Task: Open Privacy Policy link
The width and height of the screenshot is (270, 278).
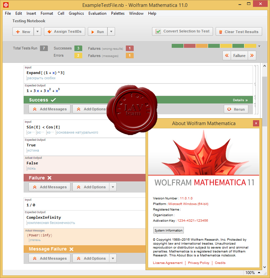Action: (x=199, y=263)
